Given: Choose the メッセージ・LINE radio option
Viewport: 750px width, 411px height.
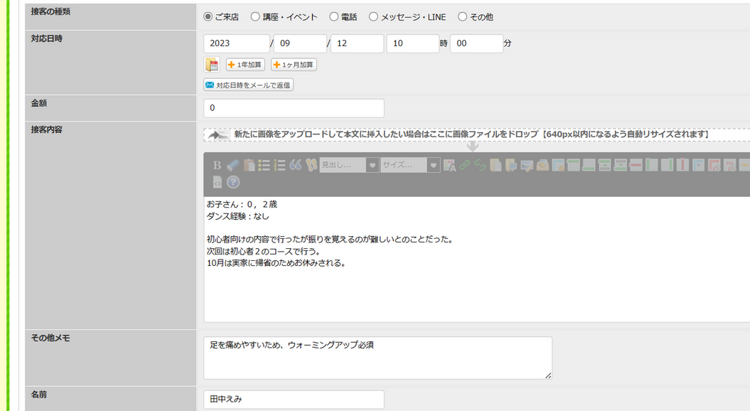Looking at the screenshot, I should (373, 17).
